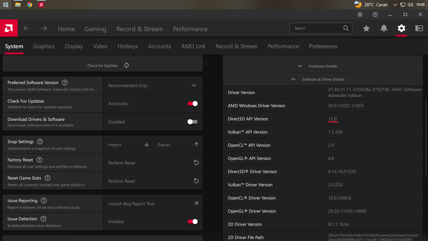Screen dimensions: 428x241
Task: Switch to Accounts settings tab
Action: coord(160,46)
